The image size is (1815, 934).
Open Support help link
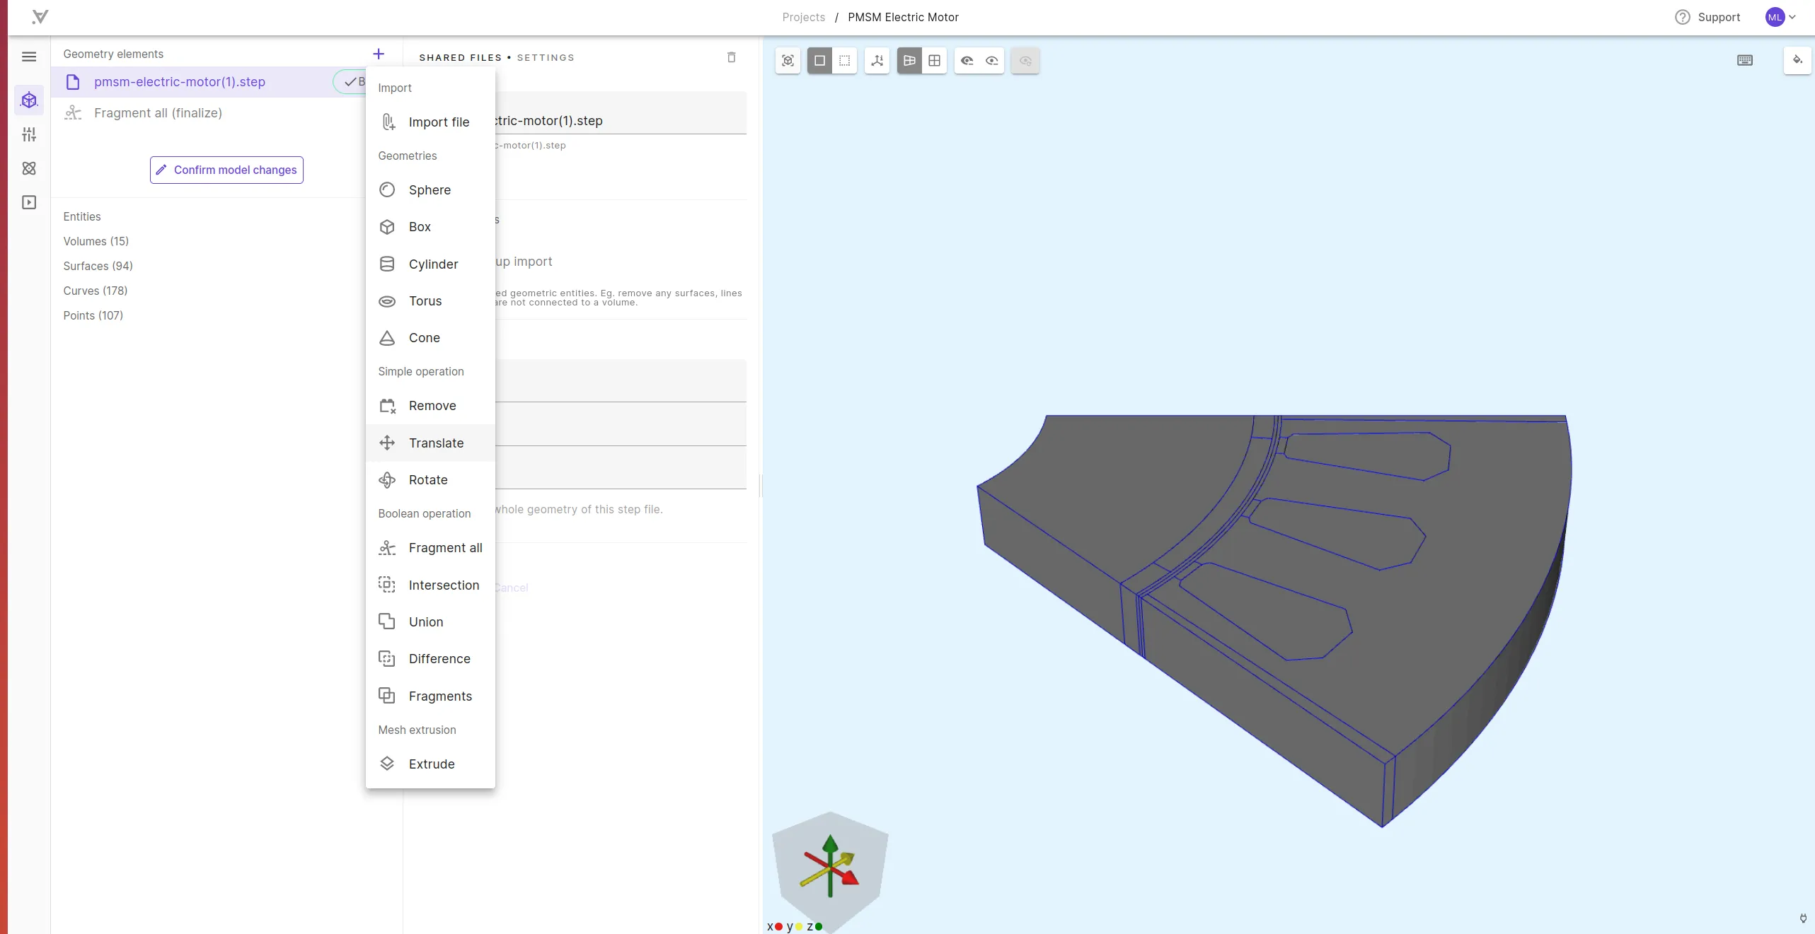pos(1707,17)
